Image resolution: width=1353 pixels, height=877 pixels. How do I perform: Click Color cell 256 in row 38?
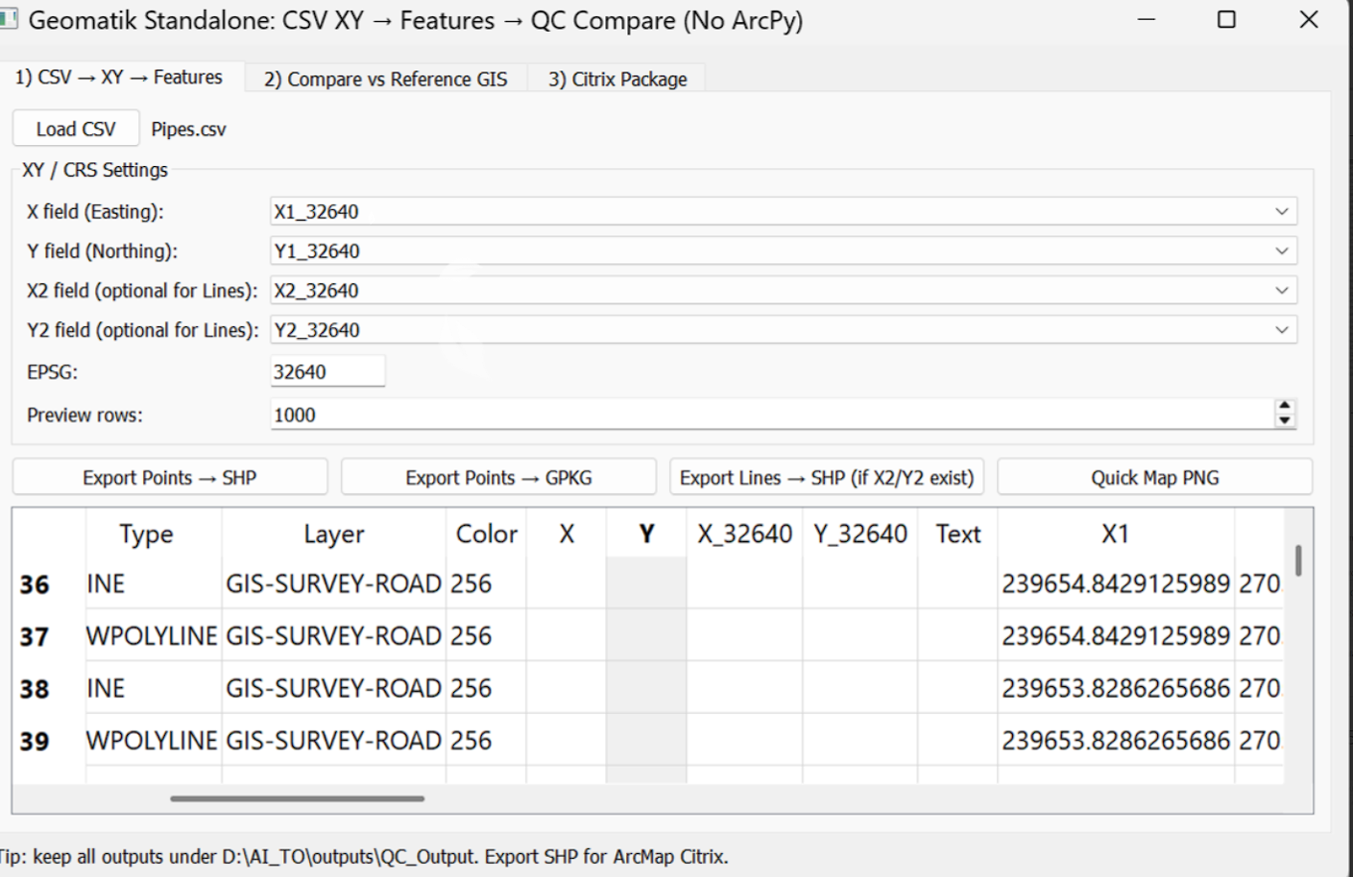[487, 688]
